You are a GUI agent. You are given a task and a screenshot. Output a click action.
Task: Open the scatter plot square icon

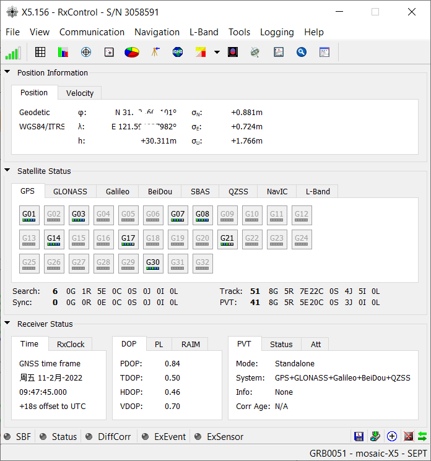(x=109, y=53)
